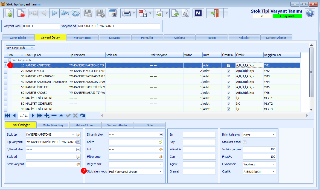
Task: Click the Varyant adı input field
Action: (119, 26)
